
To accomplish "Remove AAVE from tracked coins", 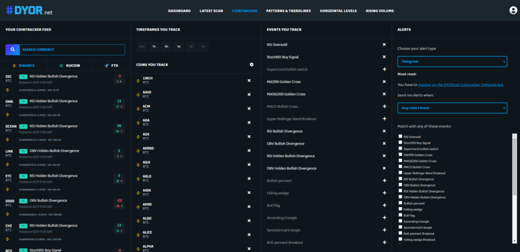I will pos(249,94).
